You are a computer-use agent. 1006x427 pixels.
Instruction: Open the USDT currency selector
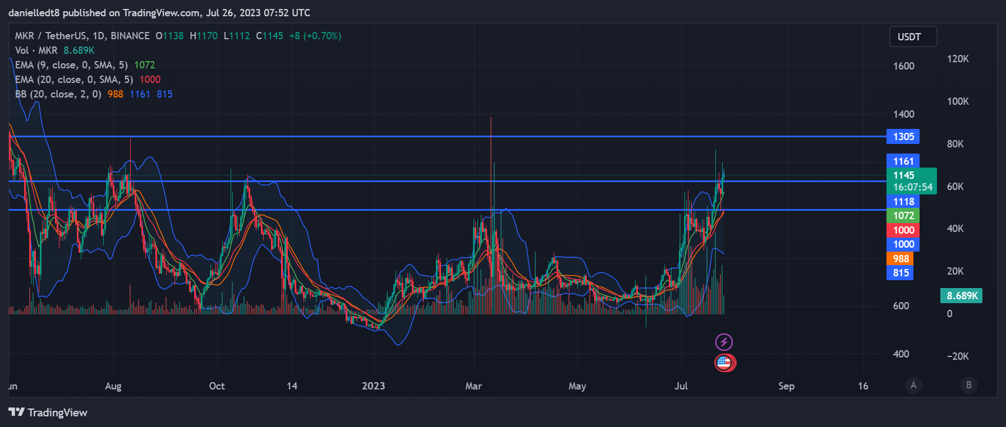[913, 36]
